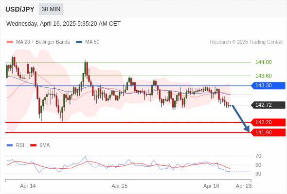
Task: Select the black 142.72 current price tag
Action: 268,105
